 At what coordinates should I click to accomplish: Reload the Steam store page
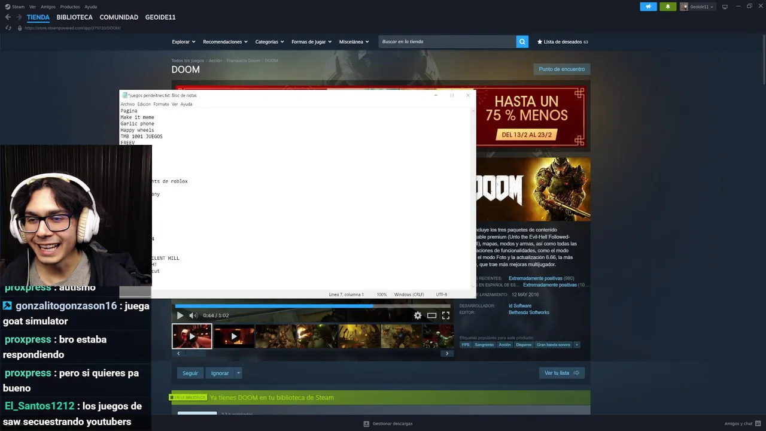tap(8, 28)
